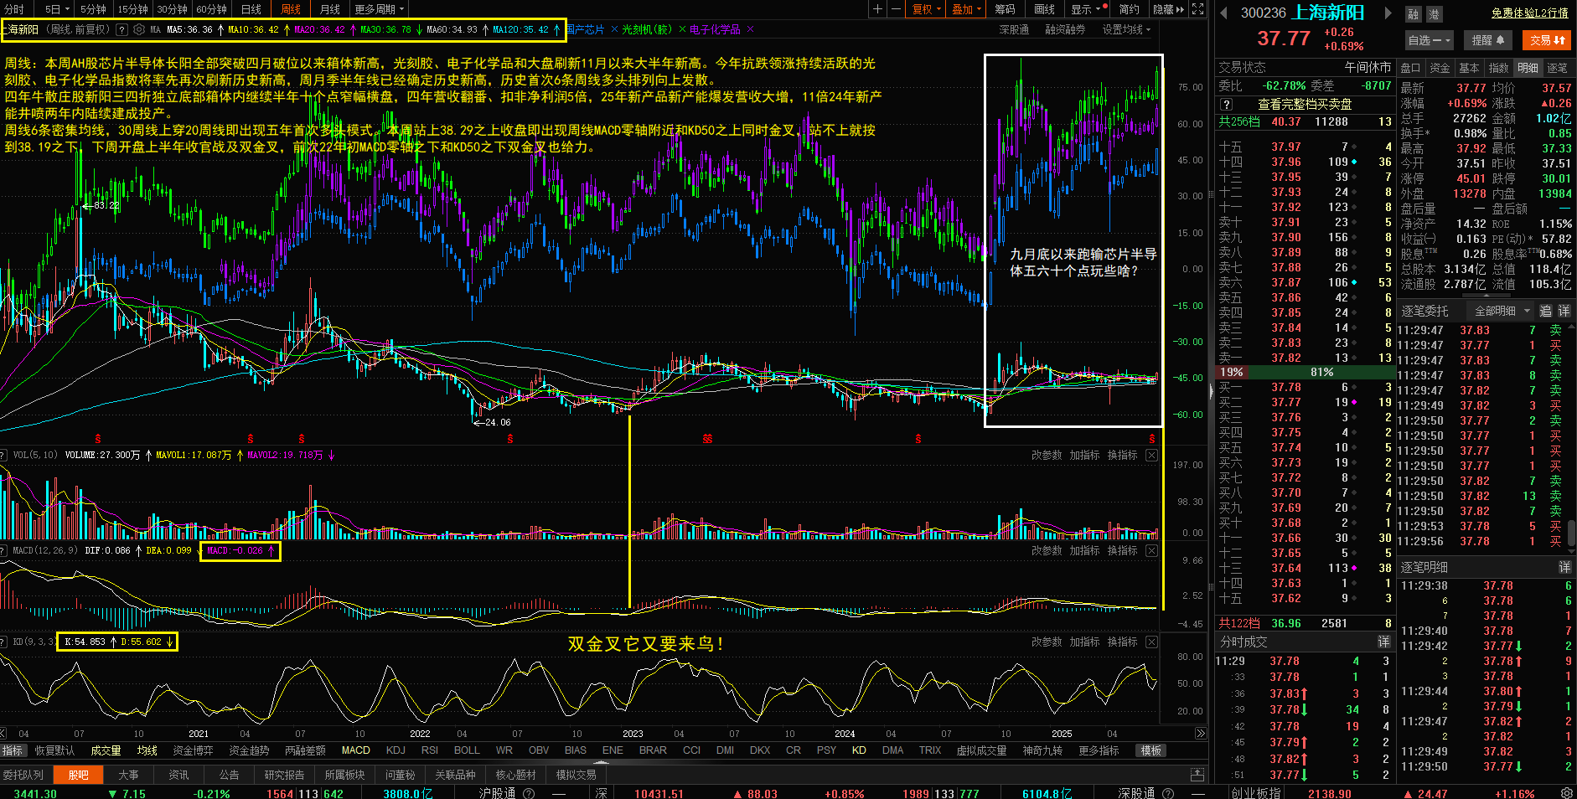Click the 追 follow button in 逐笔委托
The width and height of the screenshot is (1577, 799).
click(1545, 311)
